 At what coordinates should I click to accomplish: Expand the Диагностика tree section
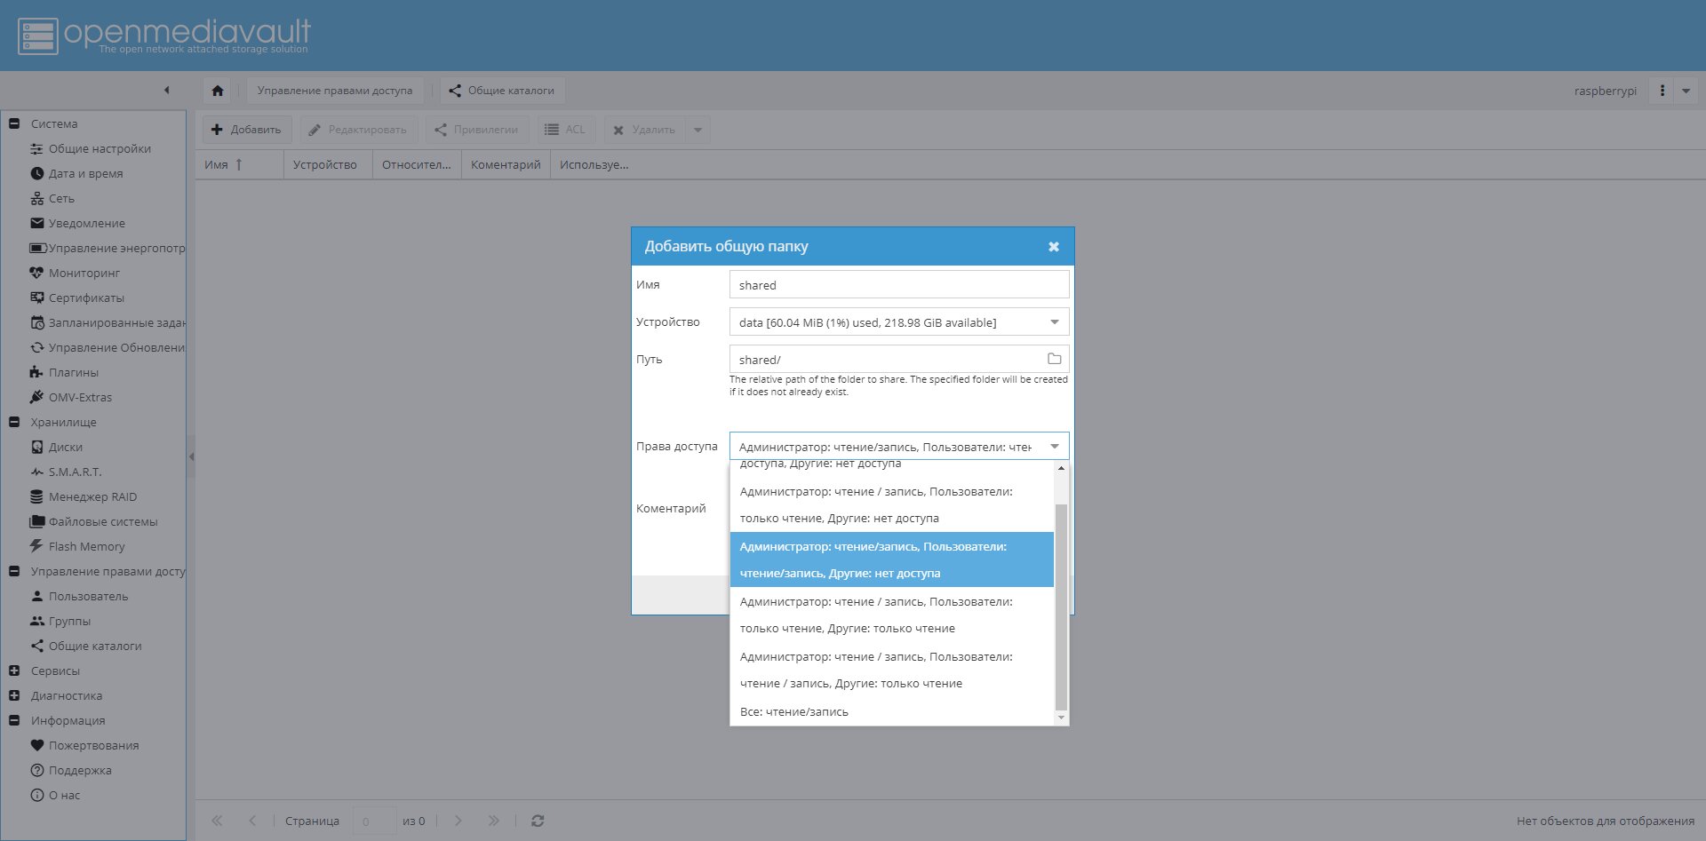14,695
